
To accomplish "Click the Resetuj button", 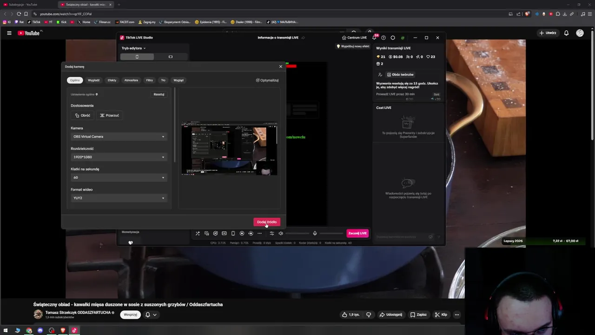I will tap(159, 94).
